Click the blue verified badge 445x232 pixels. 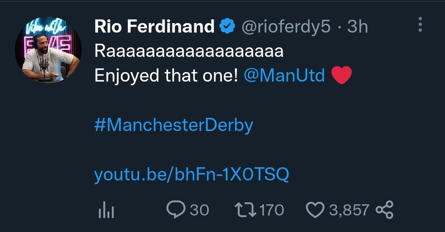click(x=227, y=27)
